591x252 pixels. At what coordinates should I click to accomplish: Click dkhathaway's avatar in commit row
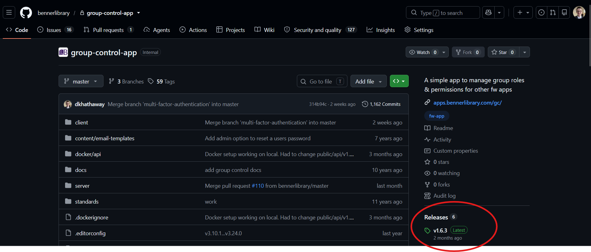[x=68, y=104]
